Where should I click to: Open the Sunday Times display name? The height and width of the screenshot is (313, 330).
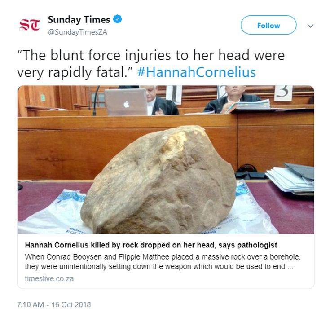[79, 20]
